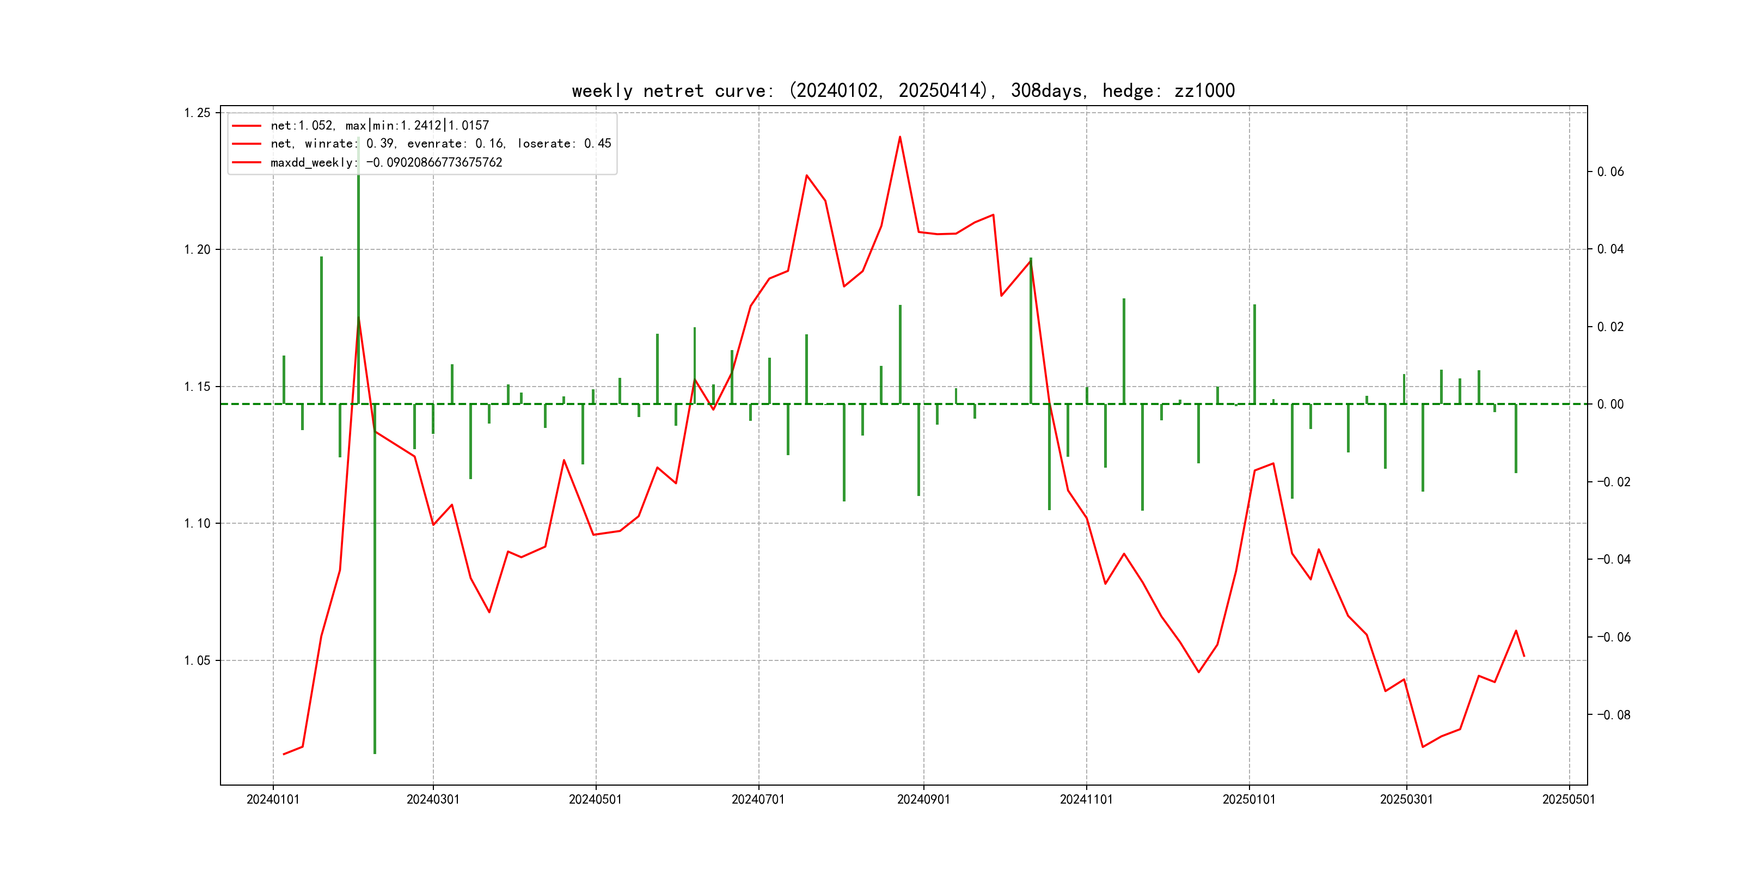Click the 20250101 x-axis label

coord(1249,799)
